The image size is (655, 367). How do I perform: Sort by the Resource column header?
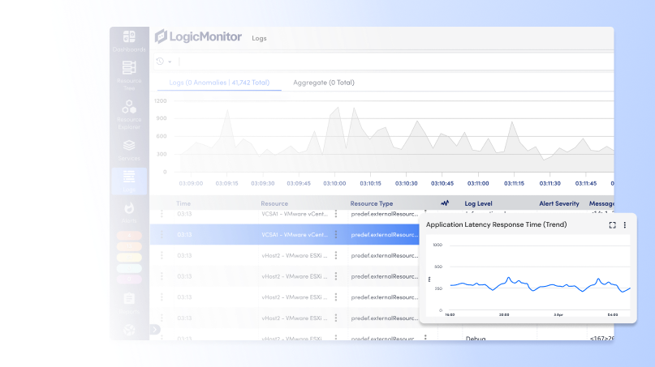point(274,203)
